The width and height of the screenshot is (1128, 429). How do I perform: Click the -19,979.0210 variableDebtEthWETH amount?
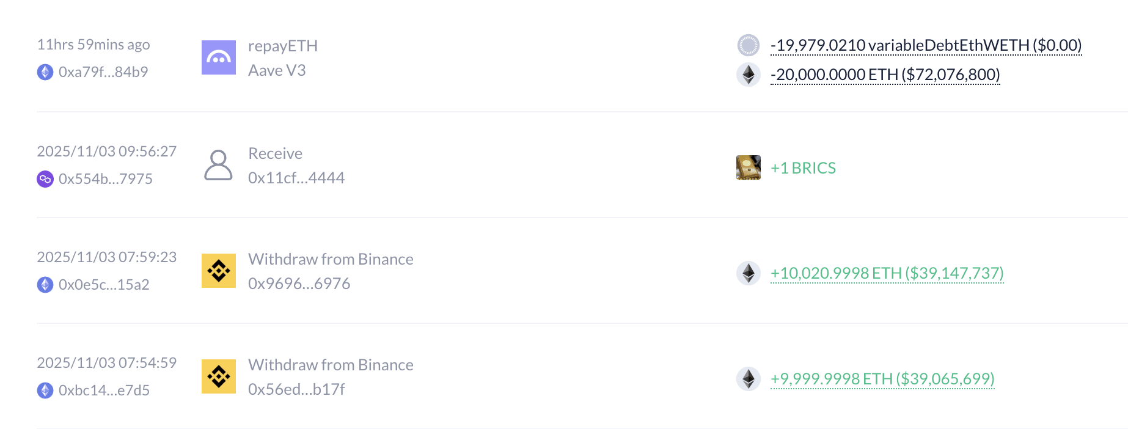pos(926,45)
